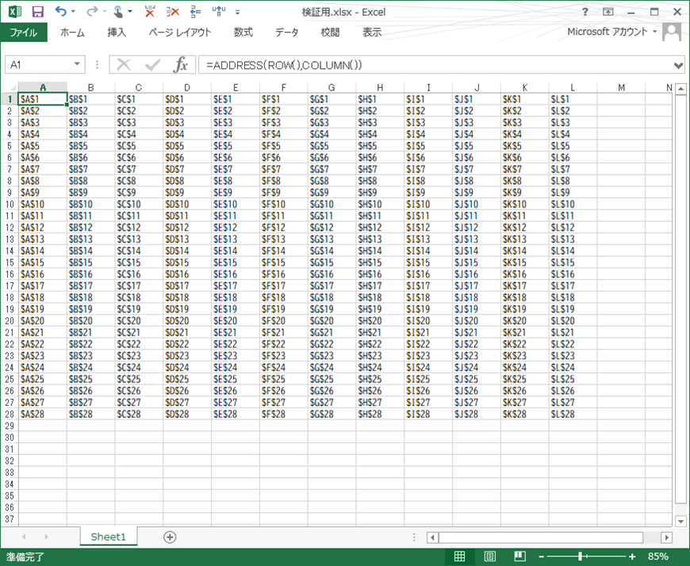Select cell containing $B$22
Viewport: 690px width, 566px height.
coord(90,344)
